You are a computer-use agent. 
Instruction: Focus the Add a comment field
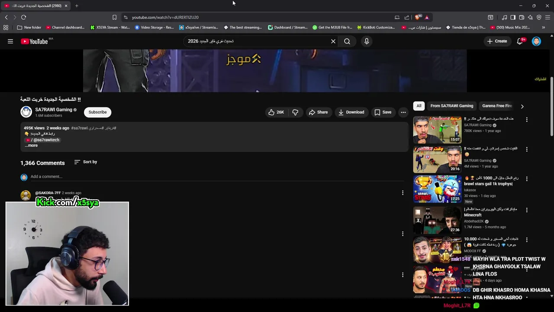point(216,177)
